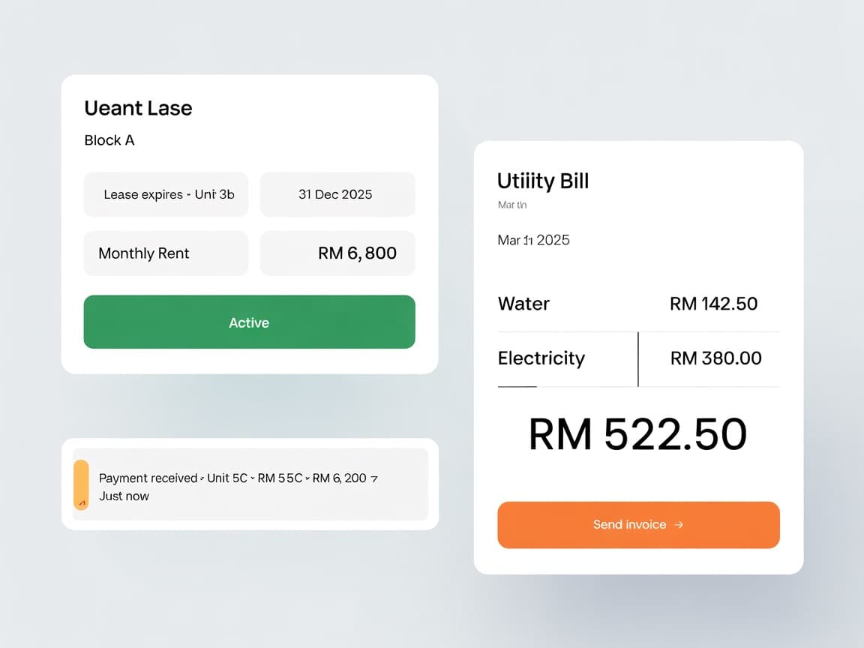Click the Send invoice button
Image resolution: width=864 pixels, height=648 pixels.
[x=638, y=525]
